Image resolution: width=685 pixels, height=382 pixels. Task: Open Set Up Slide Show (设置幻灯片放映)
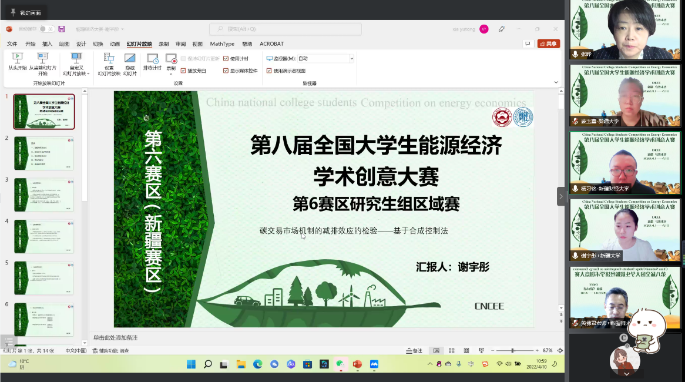pos(109,64)
